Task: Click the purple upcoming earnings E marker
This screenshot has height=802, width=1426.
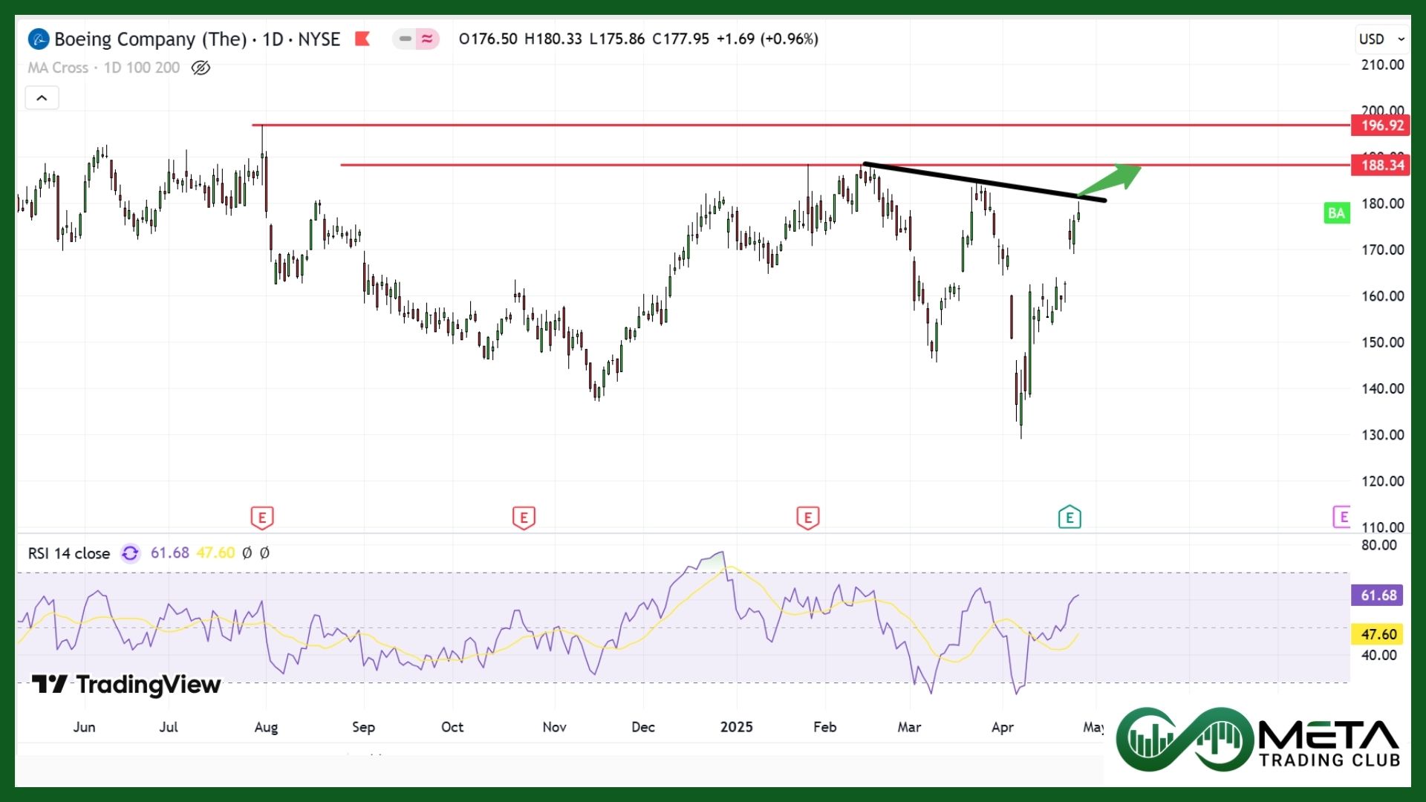Action: pos(1341,517)
